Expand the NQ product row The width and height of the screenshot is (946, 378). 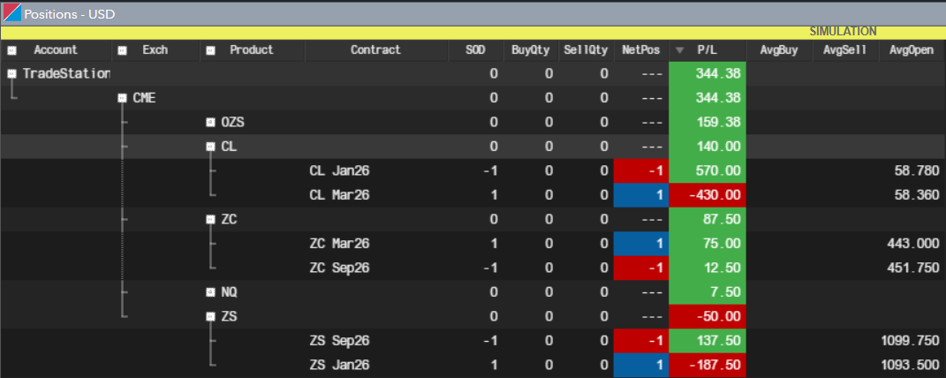click(x=210, y=291)
